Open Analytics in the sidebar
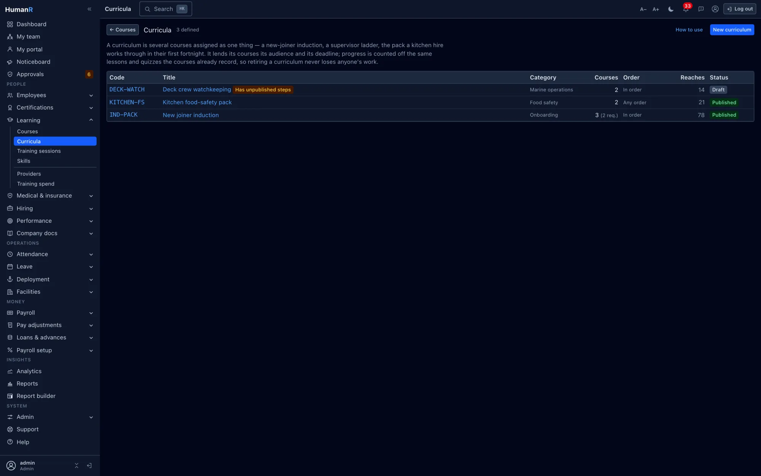 pyautogui.click(x=50, y=371)
